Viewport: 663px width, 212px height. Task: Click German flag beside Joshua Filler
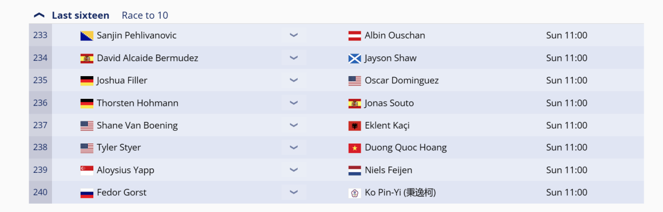[87, 81]
